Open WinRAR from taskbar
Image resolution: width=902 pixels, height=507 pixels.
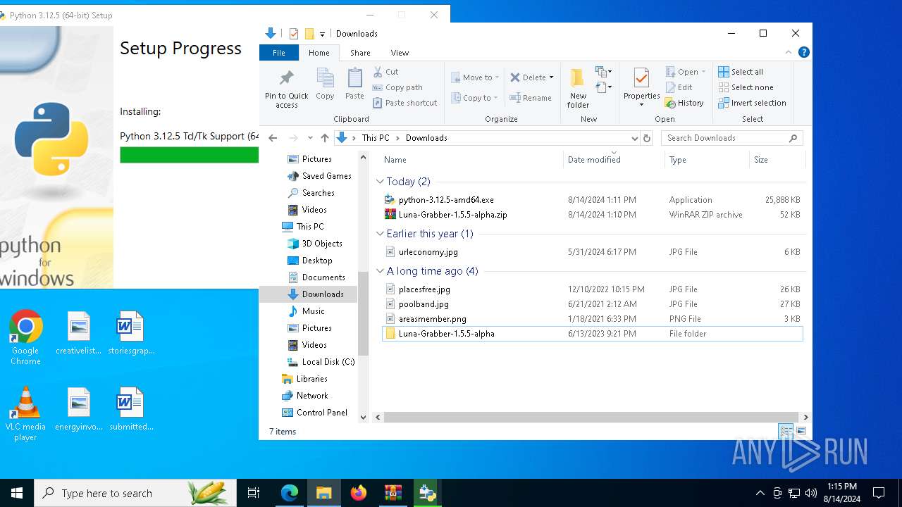393,493
